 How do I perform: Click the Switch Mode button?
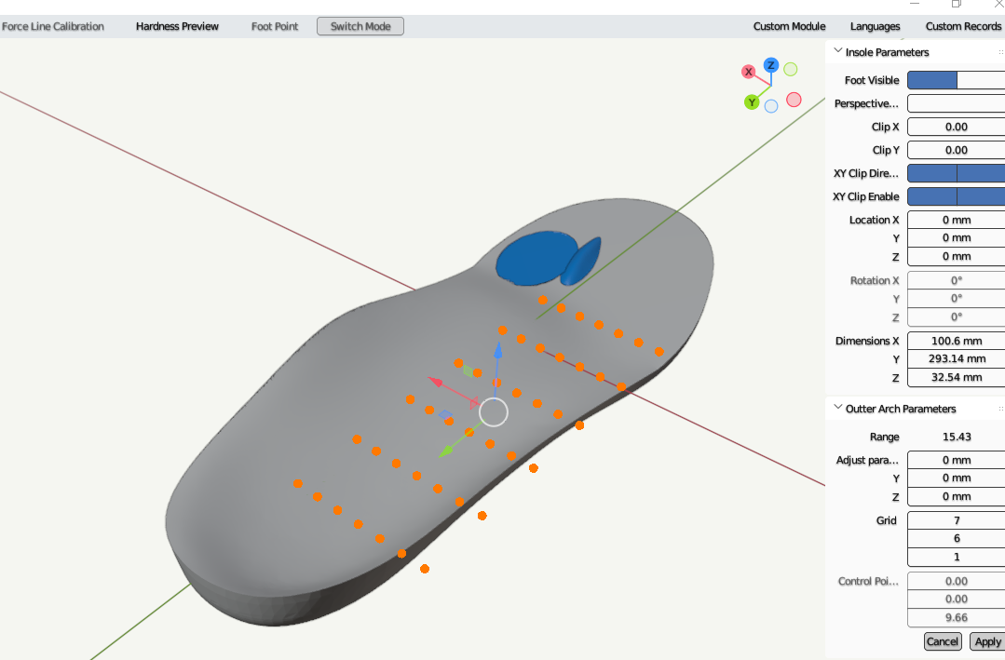(360, 26)
